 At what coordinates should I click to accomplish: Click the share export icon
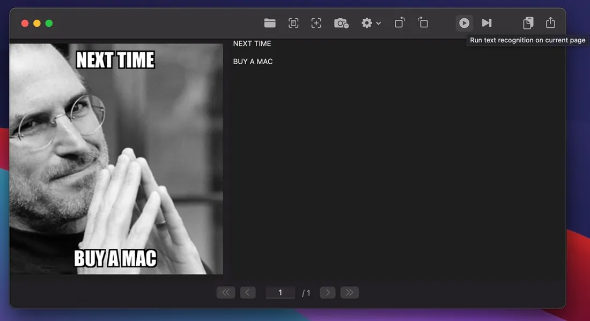tap(550, 23)
